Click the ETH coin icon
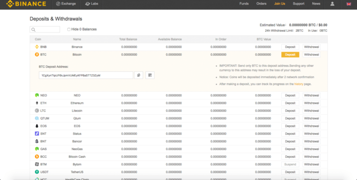This screenshot has height=180, width=357. (37, 103)
